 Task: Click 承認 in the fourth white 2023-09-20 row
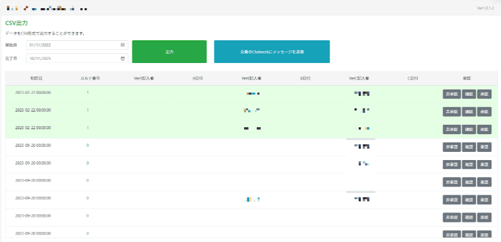click(x=485, y=200)
